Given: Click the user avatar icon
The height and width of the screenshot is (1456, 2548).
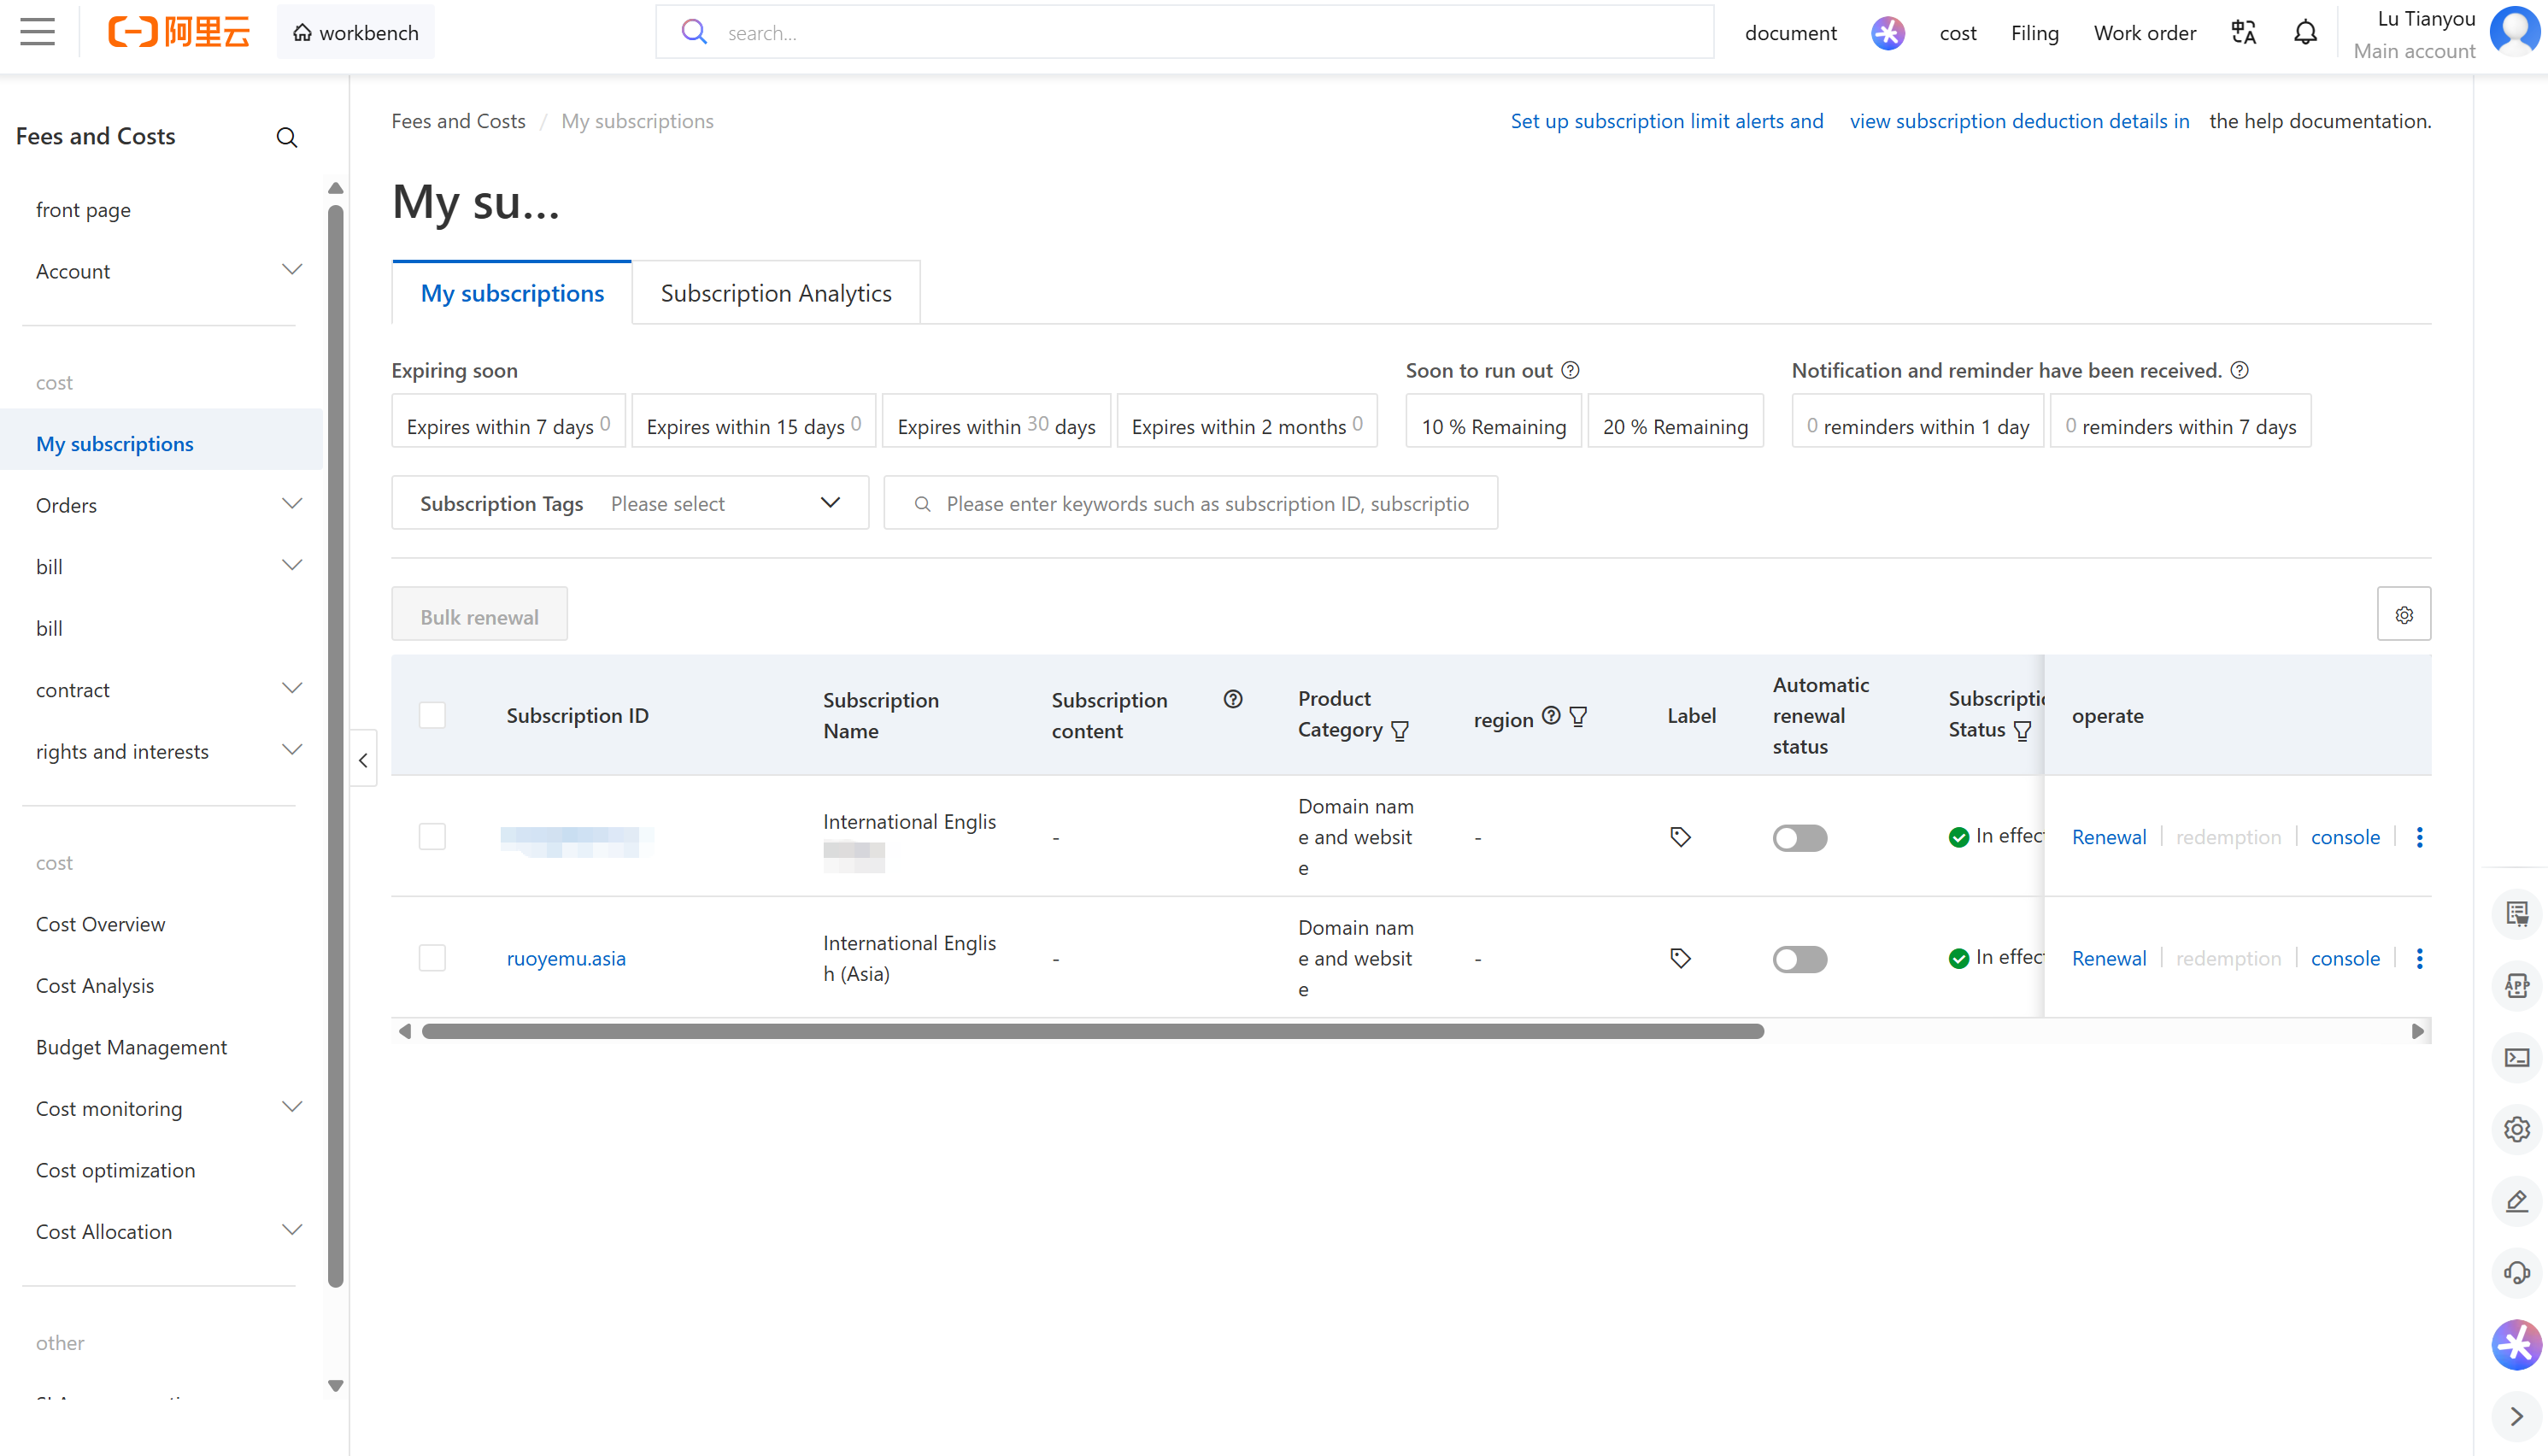Looking at the screenshot, I should pos(2514,30).
